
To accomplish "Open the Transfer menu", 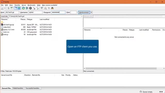I will (x=17, y=5).
